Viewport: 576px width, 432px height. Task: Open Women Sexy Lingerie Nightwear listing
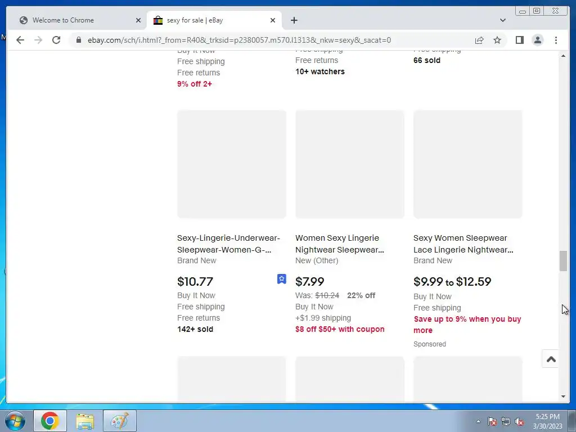[x=339, y=244]
